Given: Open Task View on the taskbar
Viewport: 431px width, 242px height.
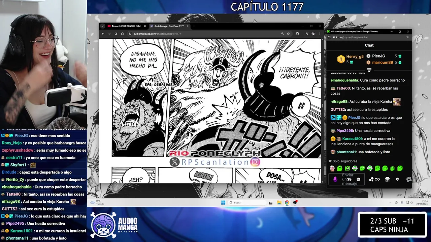Looking at the screenshot, I should pyautogui.click(x=271, y=203).
